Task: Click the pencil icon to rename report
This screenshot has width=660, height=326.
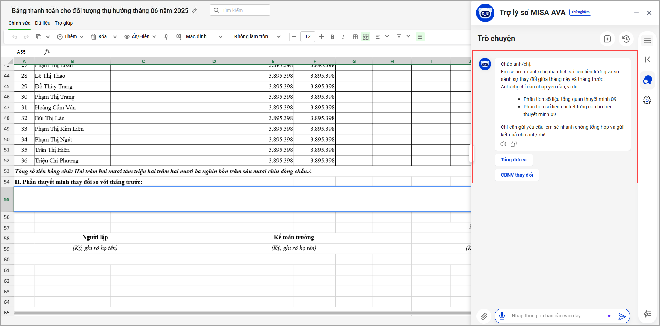Action: coord(194,11)
